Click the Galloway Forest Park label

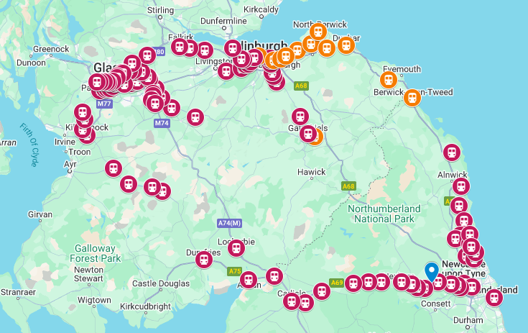pos(95,253)
